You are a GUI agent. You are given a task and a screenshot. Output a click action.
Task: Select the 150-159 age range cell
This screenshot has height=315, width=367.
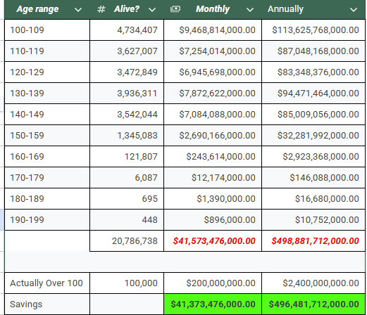(47, 136)
